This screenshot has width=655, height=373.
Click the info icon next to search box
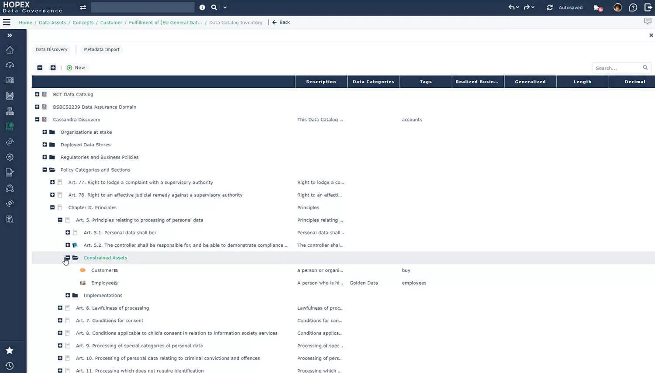[x=202, y=7]
